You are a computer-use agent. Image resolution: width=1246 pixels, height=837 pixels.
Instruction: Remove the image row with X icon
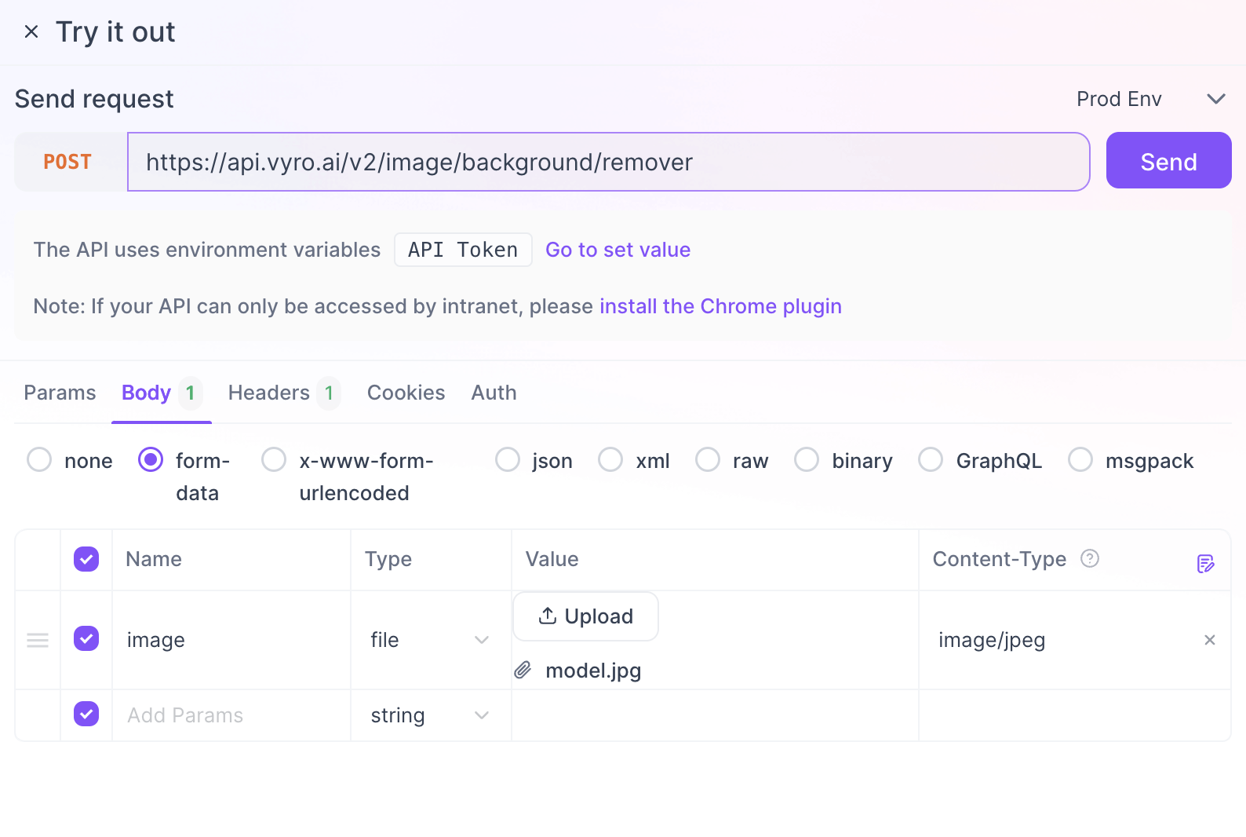click(1209, 640)
